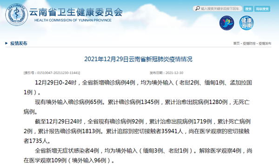Open the 首页 breadcrumb link
279x168 pixels.
pos(237,43)
